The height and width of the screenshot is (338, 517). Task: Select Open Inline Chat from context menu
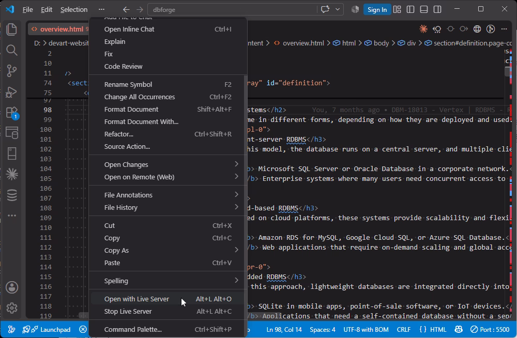(x=168, y=29)
